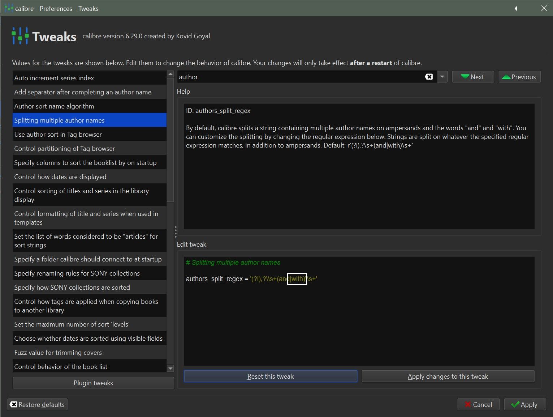The height and width of the screenshot is (417, 553).
Task: Click the tweaks list scroll up arrow
Action: pos(170,74)
